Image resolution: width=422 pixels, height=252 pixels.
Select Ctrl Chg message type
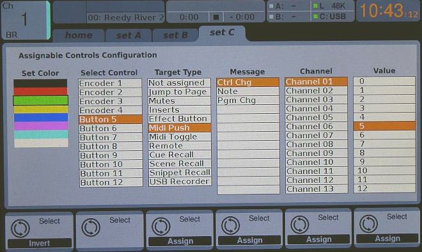pyautogui.click(x=247, y=83)
